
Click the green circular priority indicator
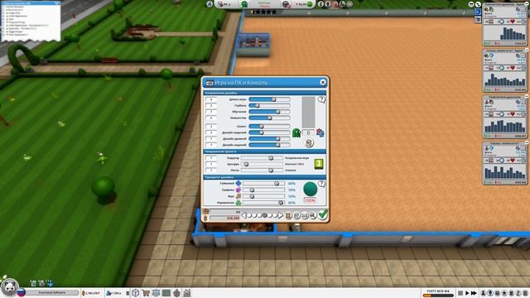coord(310,190)
